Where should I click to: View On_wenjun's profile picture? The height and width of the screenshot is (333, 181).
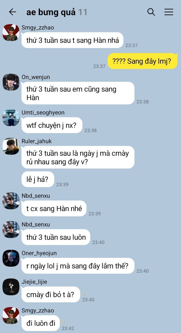pyautogui.click(x=11, y=82)
